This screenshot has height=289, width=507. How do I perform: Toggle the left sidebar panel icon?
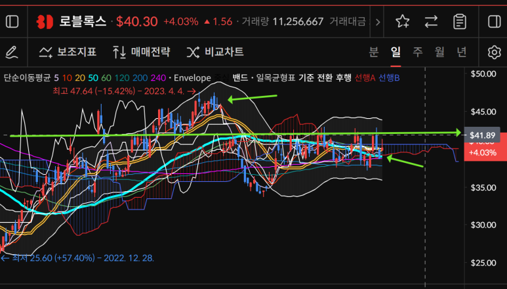click(12, 22)
